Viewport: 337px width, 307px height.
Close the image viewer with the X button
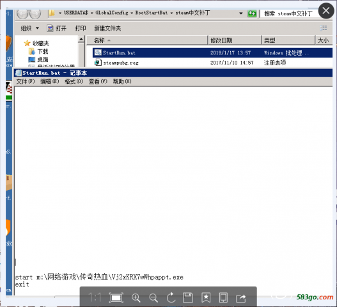326,10
